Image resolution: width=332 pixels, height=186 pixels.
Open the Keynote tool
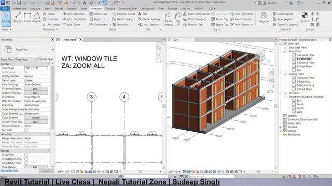tap(264, 18)
